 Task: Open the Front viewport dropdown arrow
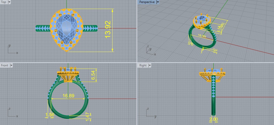11,65
